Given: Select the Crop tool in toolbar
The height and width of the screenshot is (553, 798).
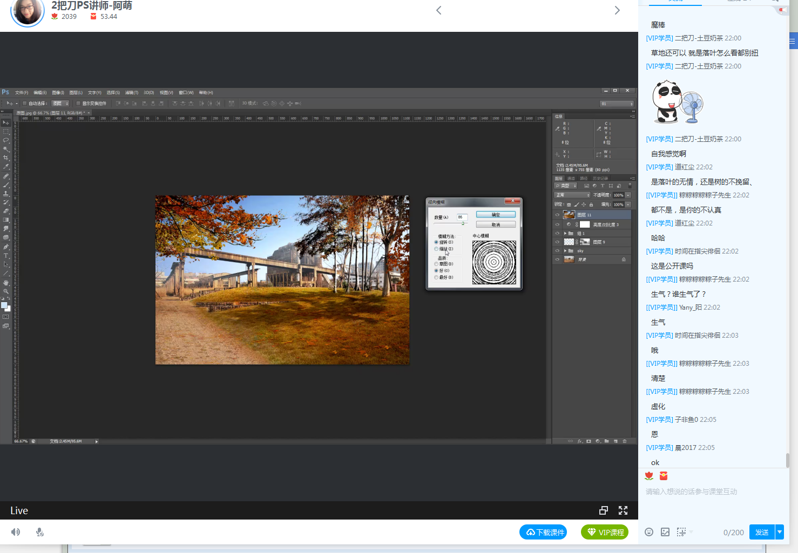Looking at the screenshot, I should click(6, 158).
